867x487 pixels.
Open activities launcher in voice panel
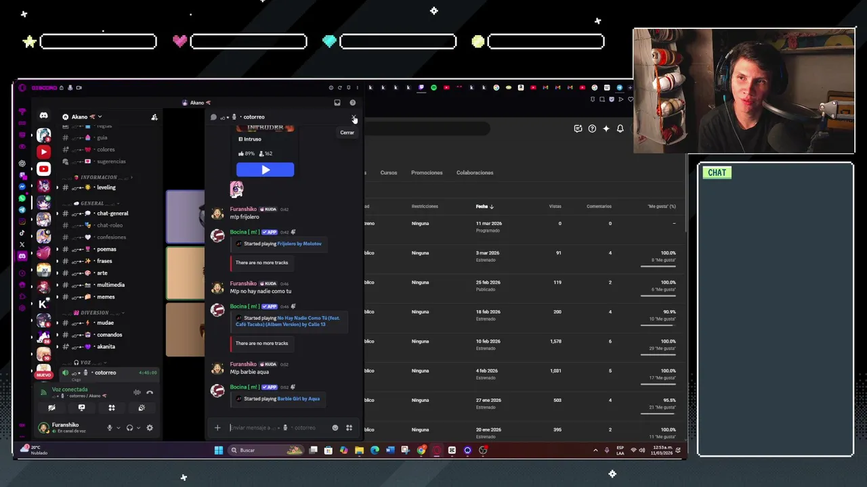(112, 408)
